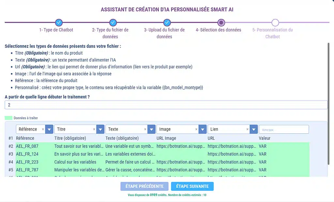The width and height of the screenshot is (334, 202).
Task: Remove the Image column type (x)
Action: click(x=196, y=129)
